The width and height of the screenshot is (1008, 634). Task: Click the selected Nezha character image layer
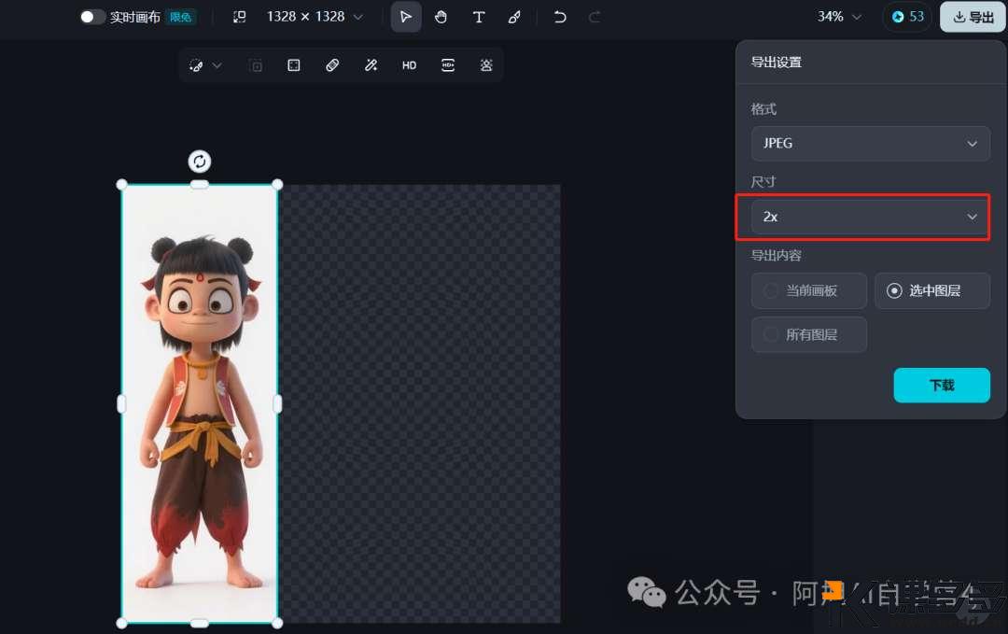click(x=200, y=403)
